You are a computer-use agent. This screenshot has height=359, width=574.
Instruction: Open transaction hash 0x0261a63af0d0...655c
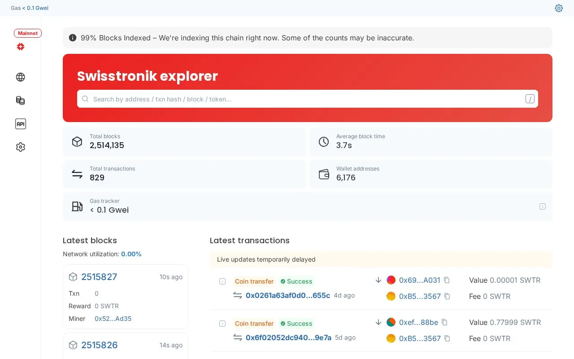[x=288, y=295]
